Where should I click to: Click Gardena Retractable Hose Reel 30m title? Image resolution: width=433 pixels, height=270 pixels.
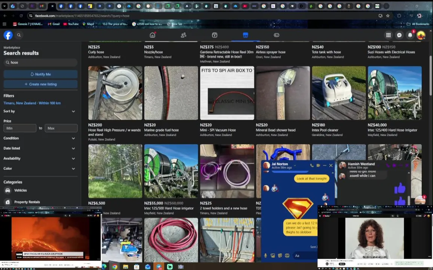pyautogui.click(x=226, y=54)
